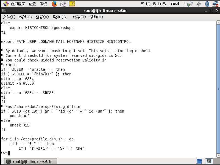Image resolution: width=220 pixels, height=165 pixels.
Task: Click the '# By default, we want umask' comment
Action: click(76, 51)
